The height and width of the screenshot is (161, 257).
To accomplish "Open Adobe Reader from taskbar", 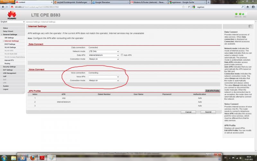I will coord(42,158).
